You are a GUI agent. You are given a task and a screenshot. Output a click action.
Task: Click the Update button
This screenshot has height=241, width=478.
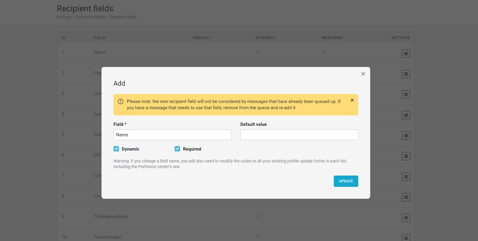[x=346, y=181]
